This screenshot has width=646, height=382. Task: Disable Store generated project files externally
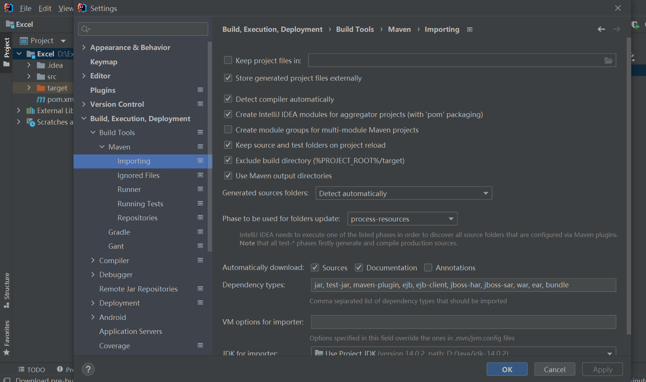(x=228, y=78)
